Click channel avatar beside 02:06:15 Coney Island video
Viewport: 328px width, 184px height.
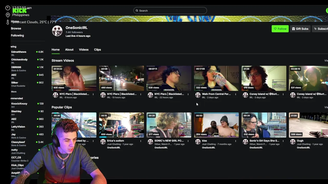(x=293, y=95)
